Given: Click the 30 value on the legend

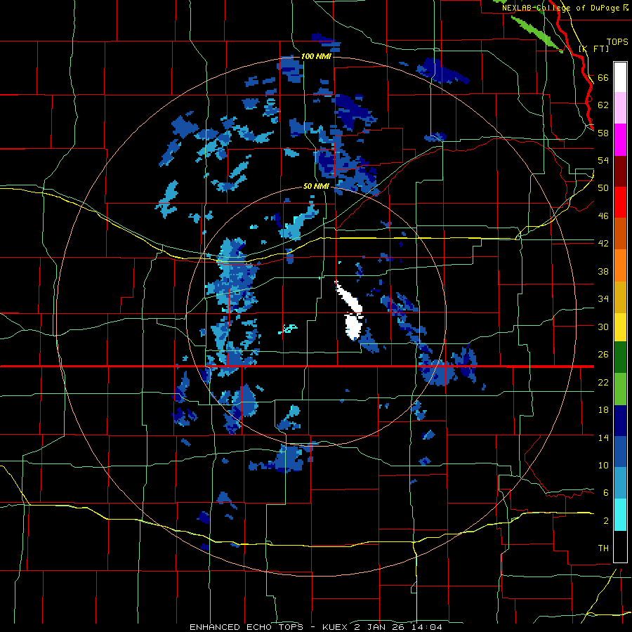Looking at the screenshot, I should click(x=603, y=327).
